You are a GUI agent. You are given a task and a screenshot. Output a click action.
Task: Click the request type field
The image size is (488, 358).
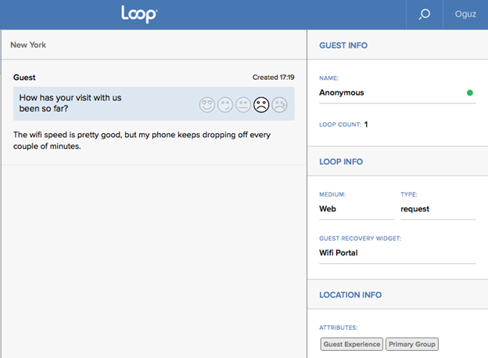[x=438, y=208]
